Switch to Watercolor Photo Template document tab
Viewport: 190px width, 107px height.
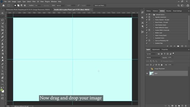[28, 10]
